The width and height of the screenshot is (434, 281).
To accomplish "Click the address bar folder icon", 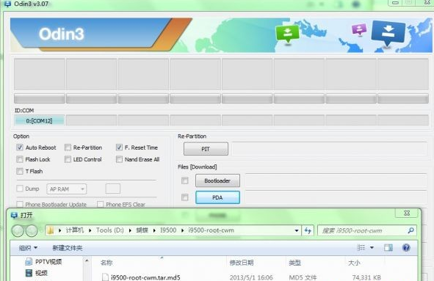I will pos(51,230).
